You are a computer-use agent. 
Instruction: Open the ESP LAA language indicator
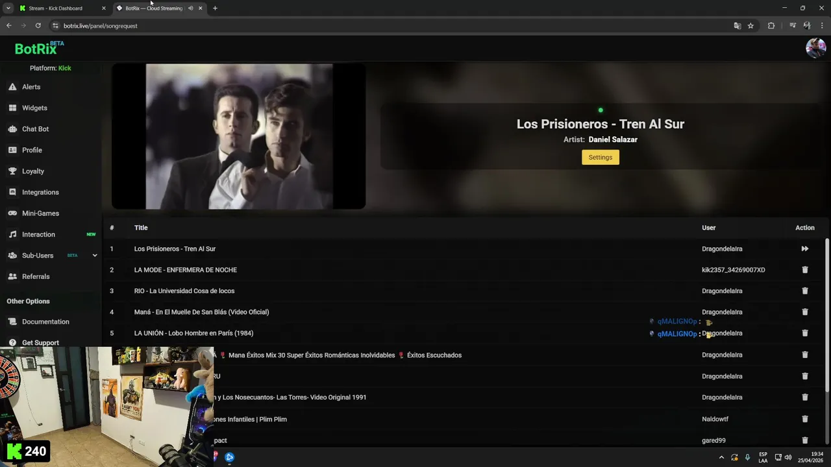point(763,457)
